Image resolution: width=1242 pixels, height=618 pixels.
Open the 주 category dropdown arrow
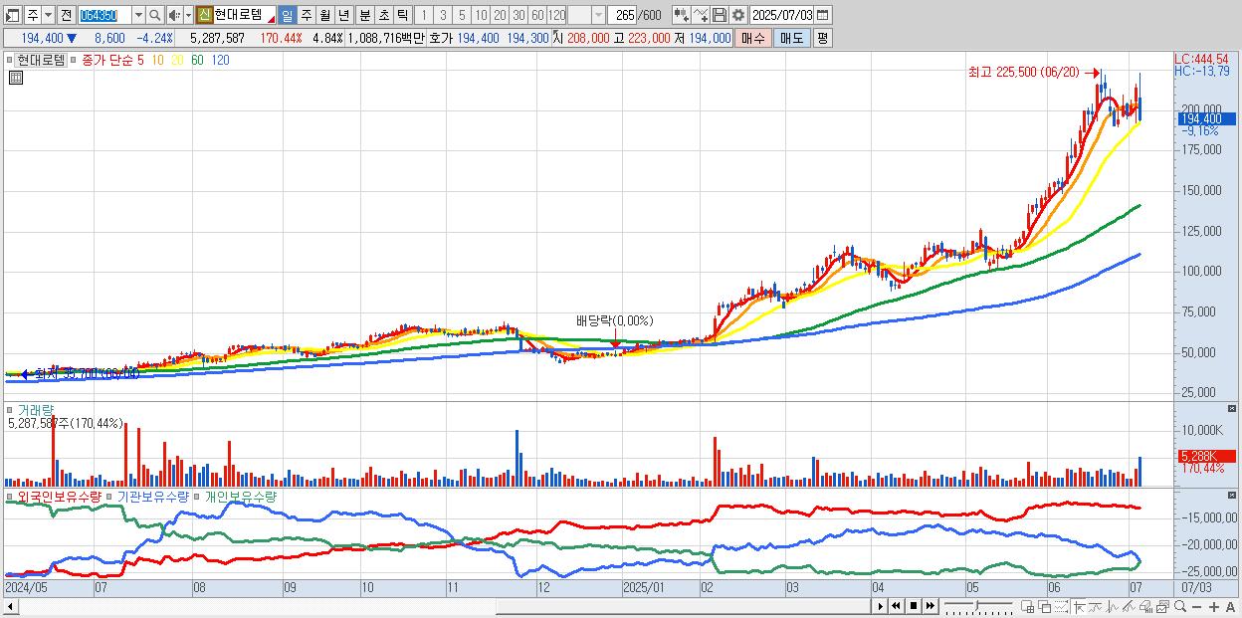[48, 15]
